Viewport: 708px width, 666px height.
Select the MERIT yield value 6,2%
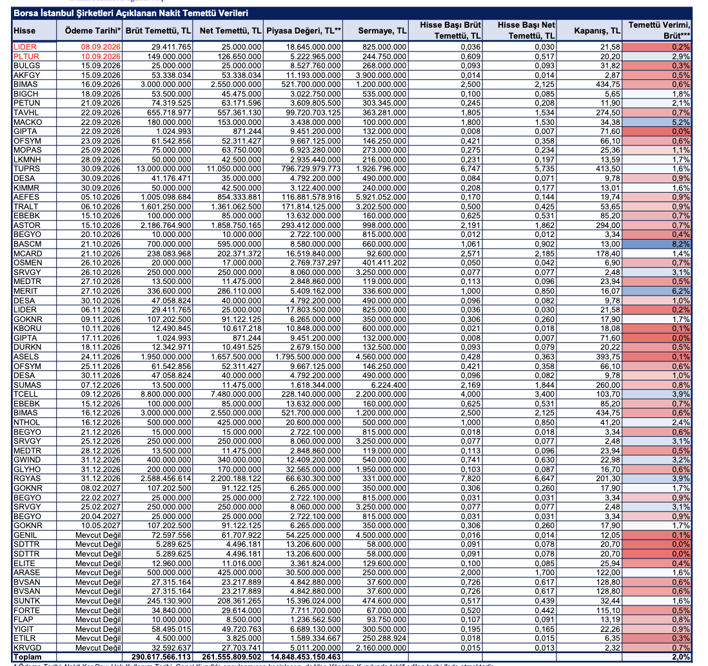[x=681, y=291]
